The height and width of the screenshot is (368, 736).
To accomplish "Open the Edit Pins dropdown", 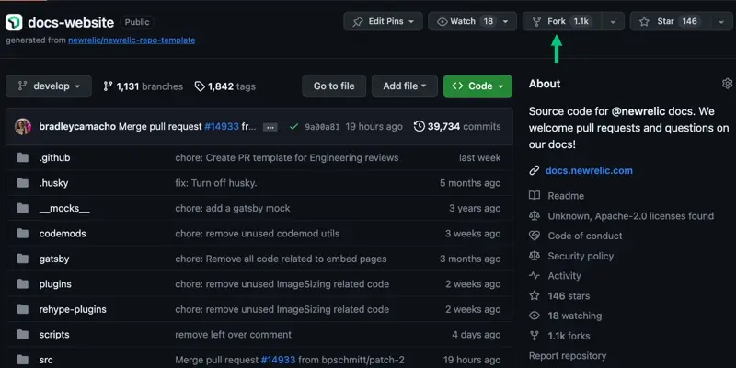I will pos(384,21).
